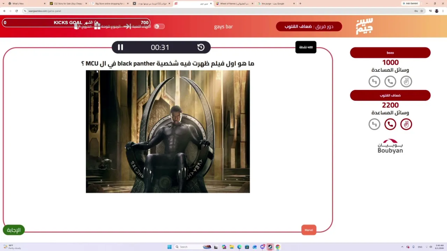Open a new browser tab
The height and width of the screenshot is (251, 447).
pyautogui.click(x=300, y=3)
